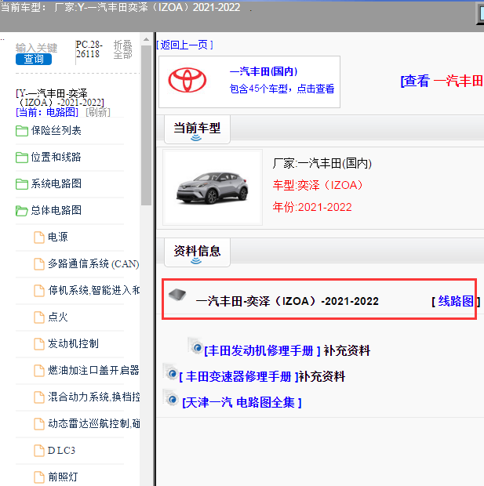Click the sidebar vertical scrollbar thumb
Viewport: 484px width, 486px height.
pyautogui.click(x=146, y=125)
